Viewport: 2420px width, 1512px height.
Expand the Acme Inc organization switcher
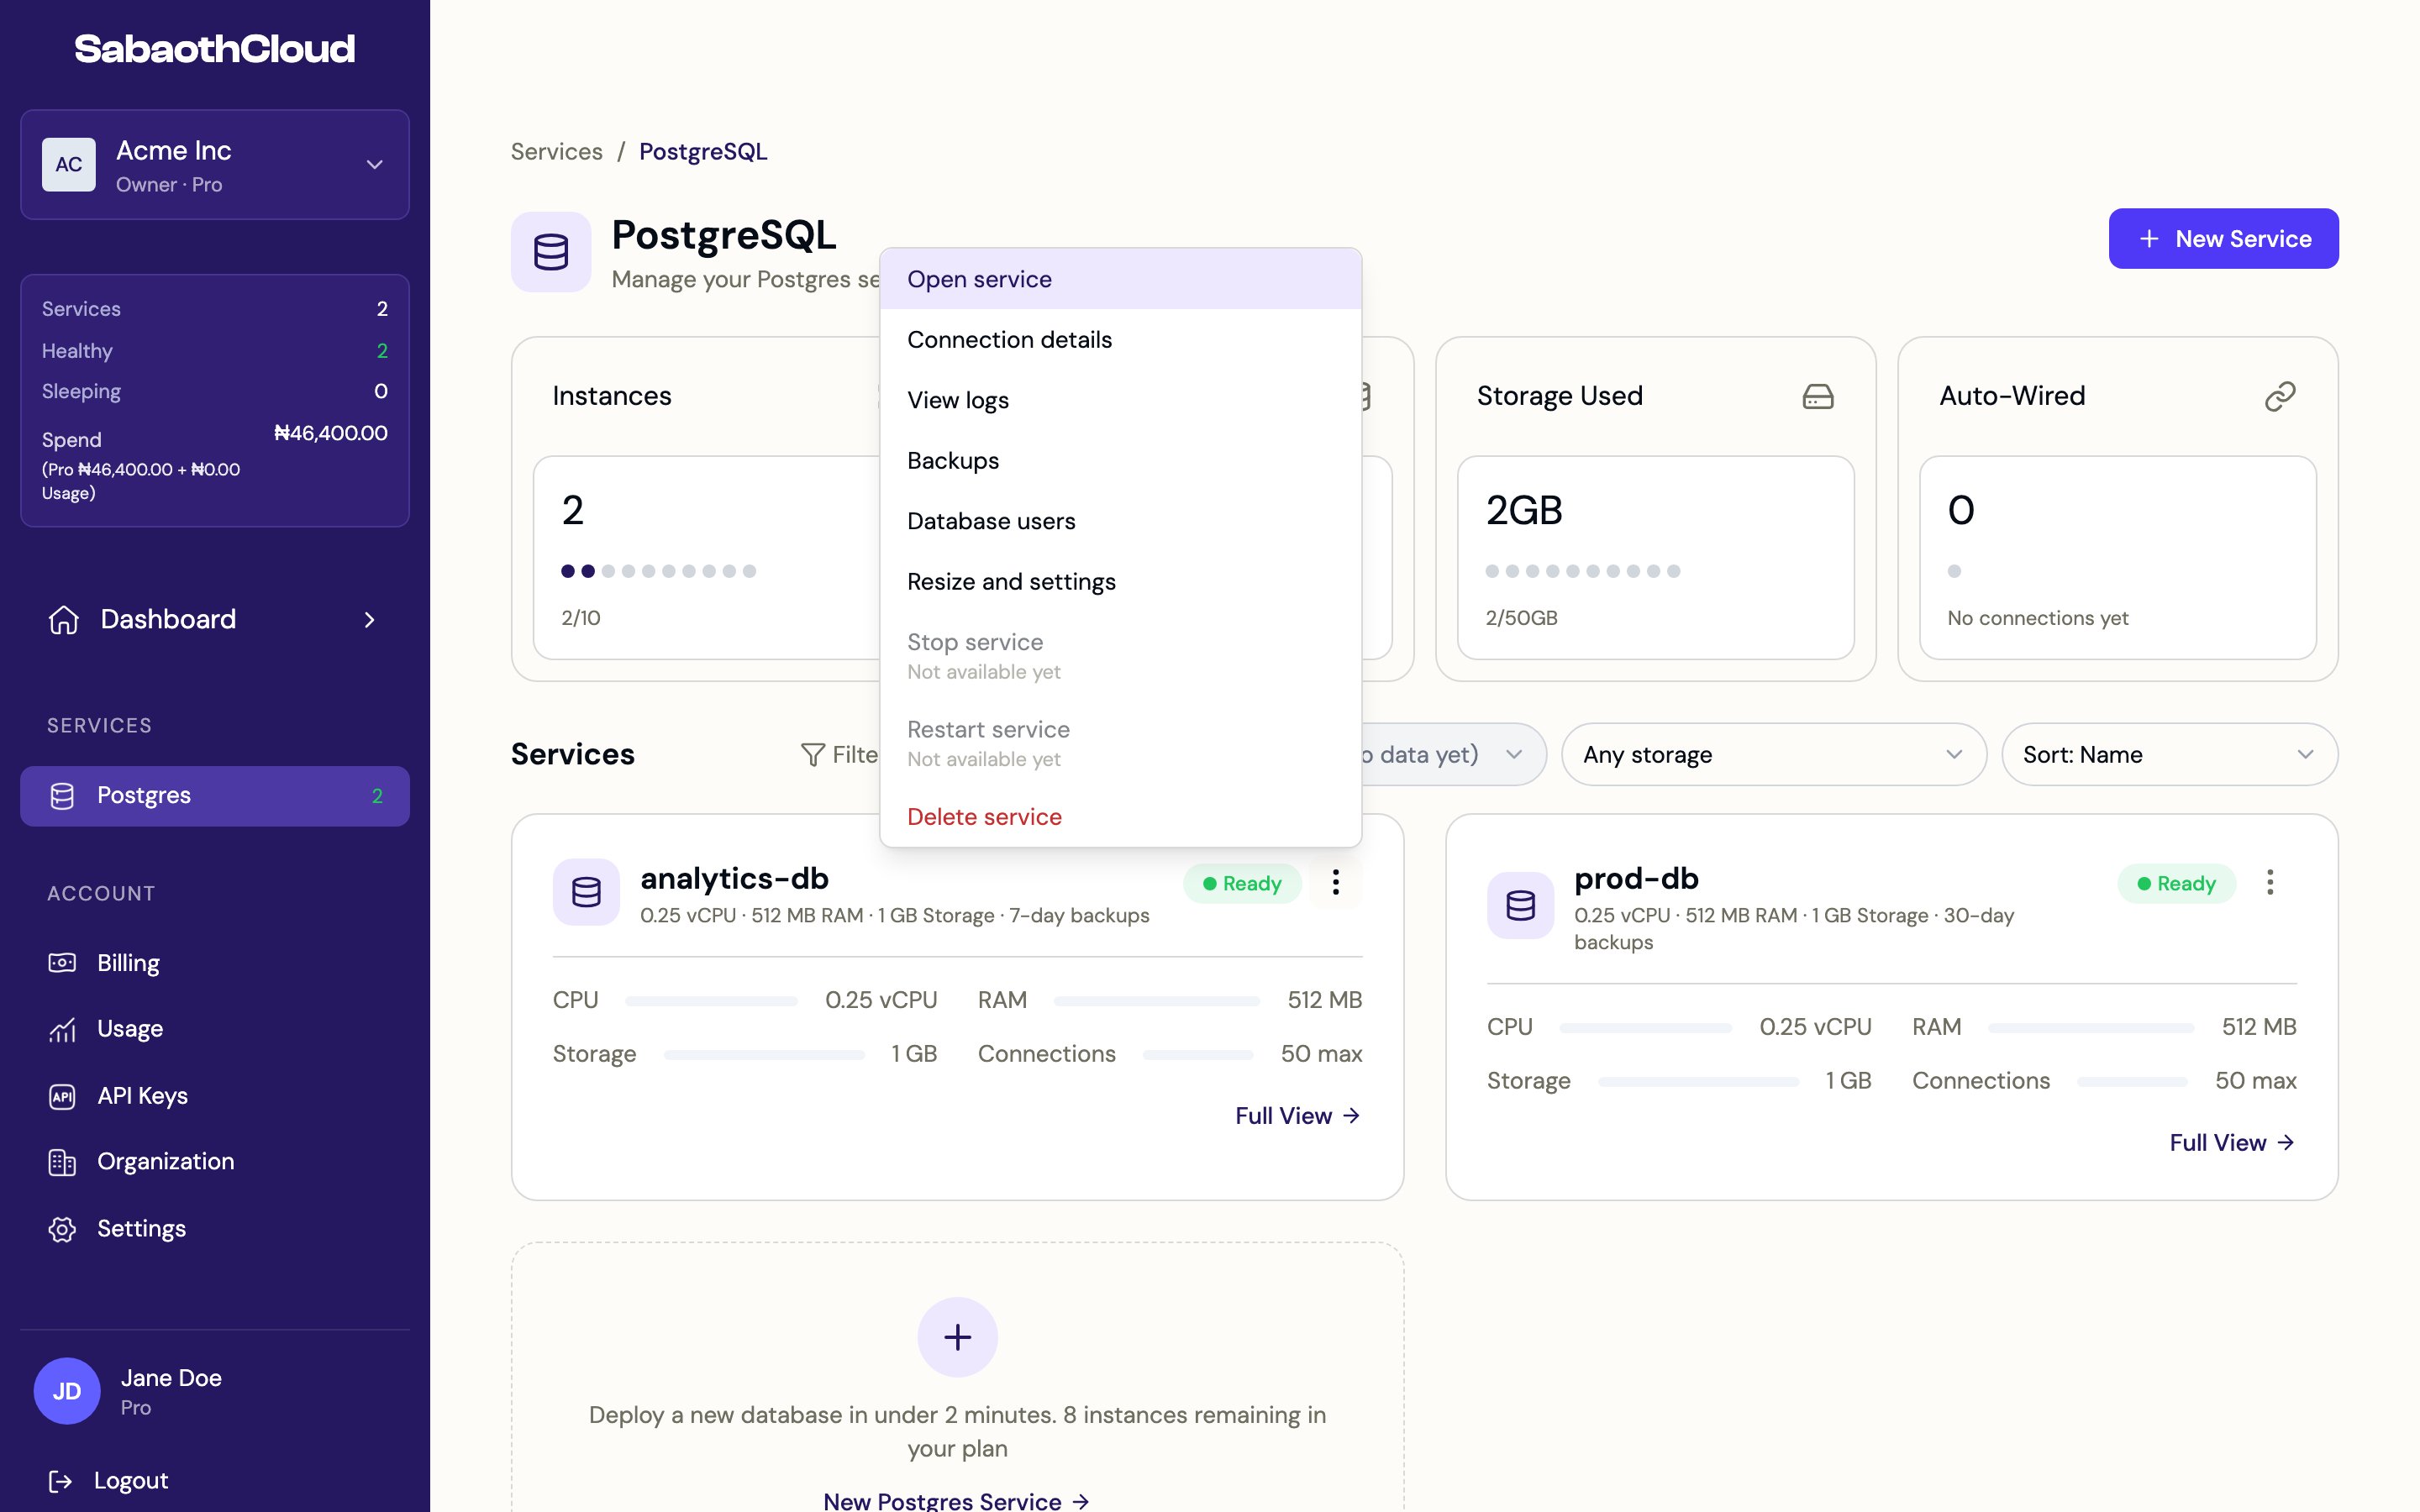[215, 165]
